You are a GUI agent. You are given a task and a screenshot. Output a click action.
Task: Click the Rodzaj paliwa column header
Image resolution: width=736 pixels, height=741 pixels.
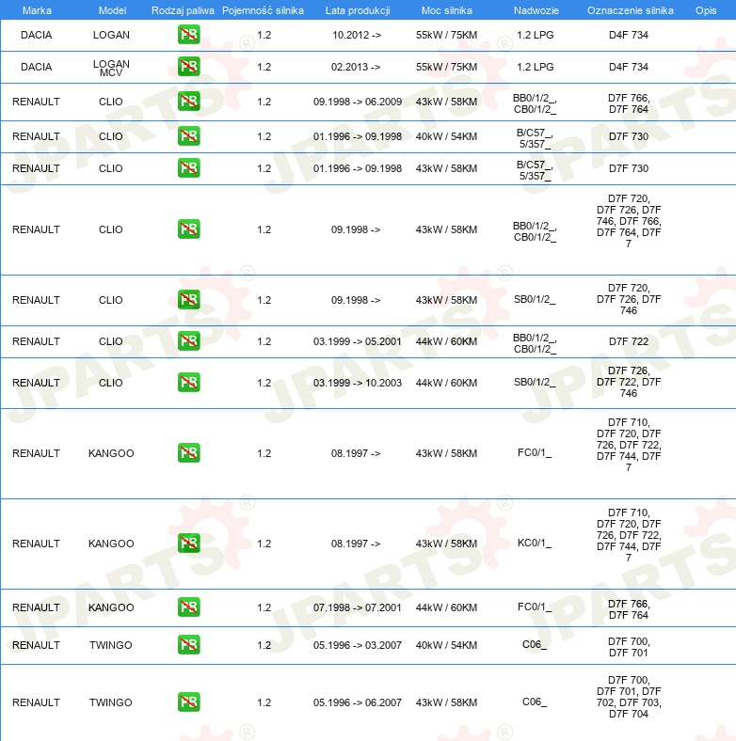pyautogui.click(x=183, y=10)
